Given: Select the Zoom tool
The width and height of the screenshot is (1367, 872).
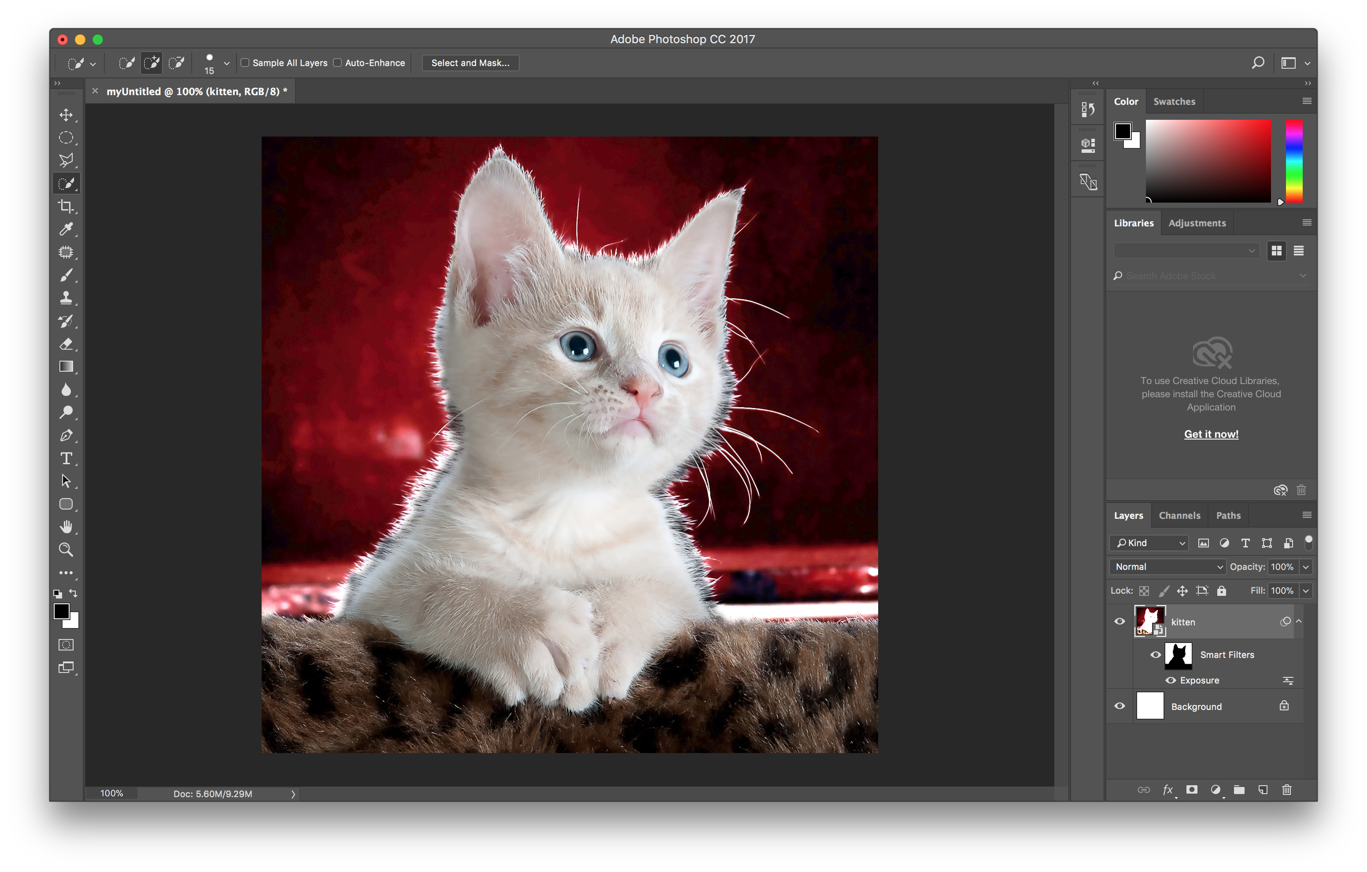Looking at the screenshot, I should (67, 549).
